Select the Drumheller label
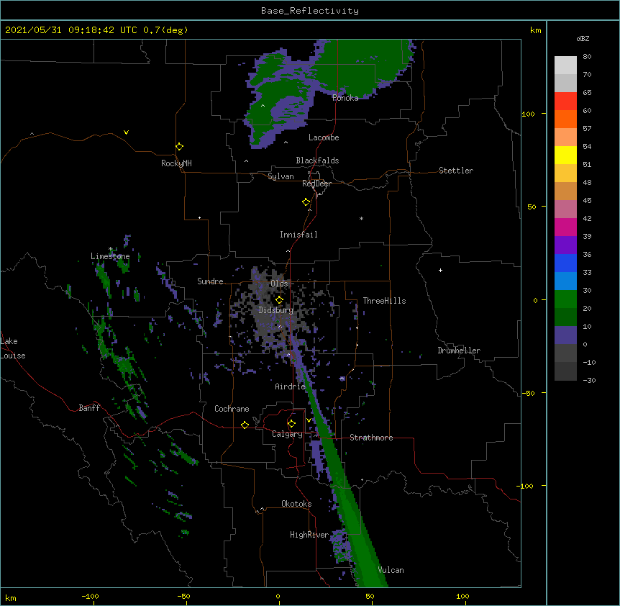620x606 pixels. (x=459, y=351)
